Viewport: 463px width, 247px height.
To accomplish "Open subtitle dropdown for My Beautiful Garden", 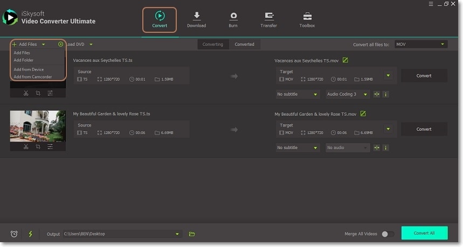I will (298, 147).
